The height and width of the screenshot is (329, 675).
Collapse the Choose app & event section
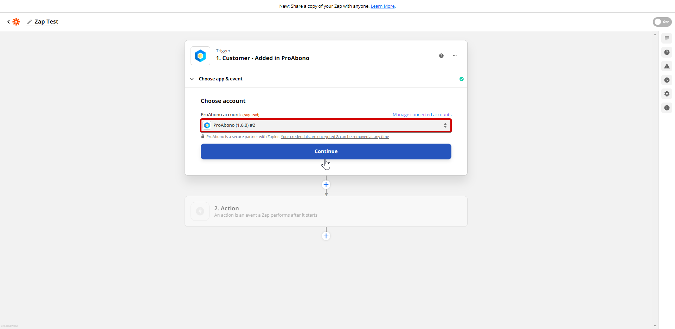click(192, 79)
